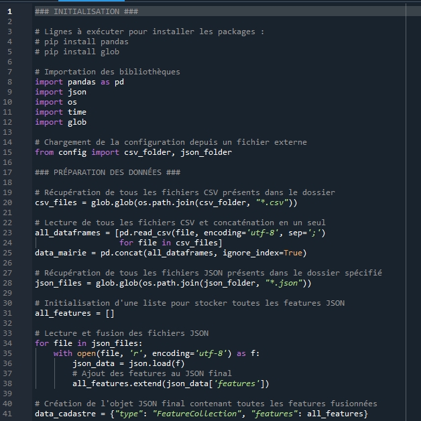Image resolution: width=421 pixels, height=421 pixels.
Task: Click the 'pip install glob' comment
Action: [x=81, y=52]
